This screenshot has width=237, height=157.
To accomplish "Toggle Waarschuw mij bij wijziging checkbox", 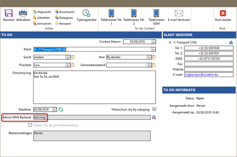I will pos(154,109).
